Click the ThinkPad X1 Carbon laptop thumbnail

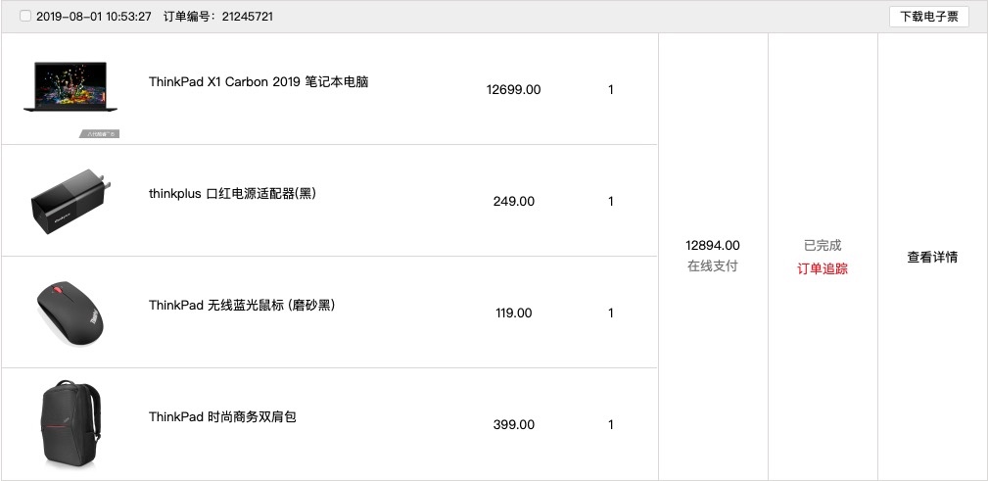click(x=71, y=87)
